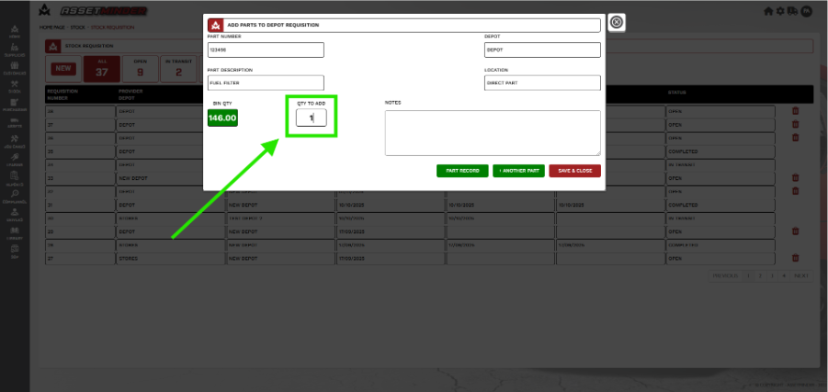Viewport: 828px width, 392px height.
Task: Click the sidebar icon below Compliance
Action: pyautogui.click(x=15, y=214)
